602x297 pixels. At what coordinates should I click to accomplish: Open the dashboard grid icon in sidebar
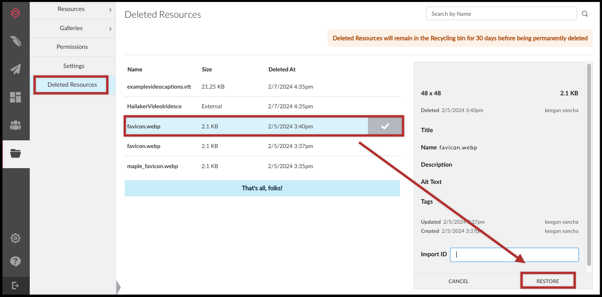15,97
